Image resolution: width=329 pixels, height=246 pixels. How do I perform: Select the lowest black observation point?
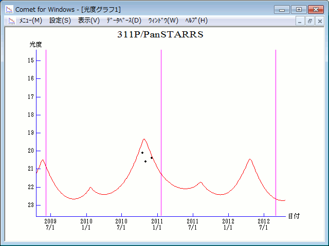pyautogui.click(x=145, y=161)
